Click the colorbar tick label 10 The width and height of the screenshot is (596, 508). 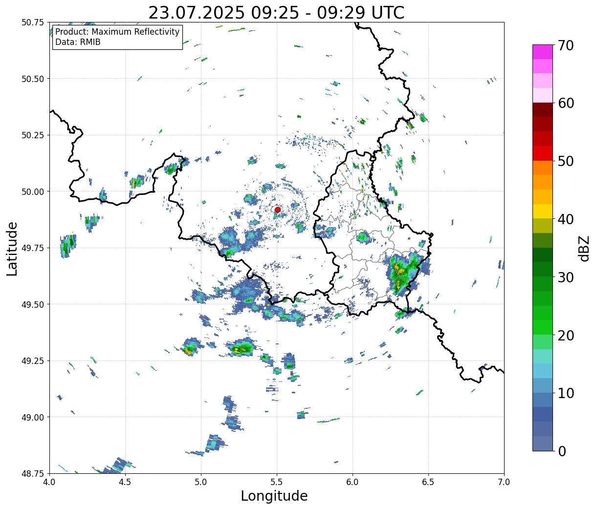point(566,393)
